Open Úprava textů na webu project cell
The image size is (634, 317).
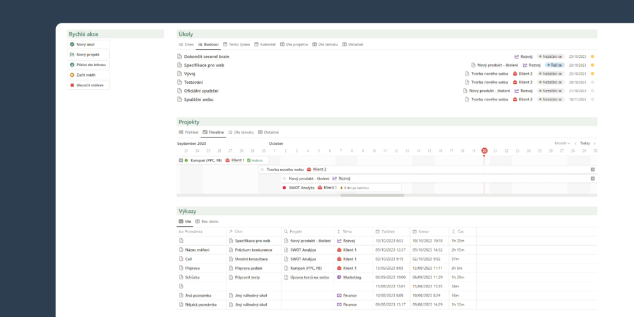308,277
